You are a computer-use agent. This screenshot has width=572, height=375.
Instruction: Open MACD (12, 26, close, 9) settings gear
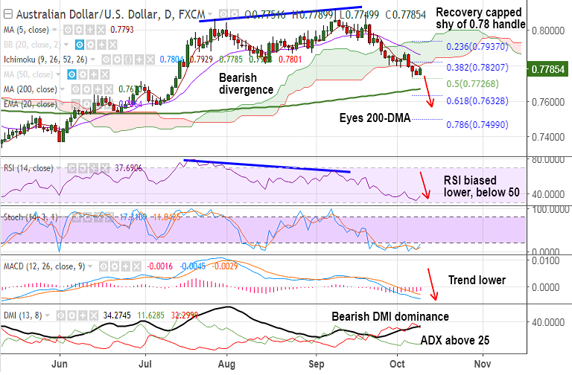tap(115, 267)
